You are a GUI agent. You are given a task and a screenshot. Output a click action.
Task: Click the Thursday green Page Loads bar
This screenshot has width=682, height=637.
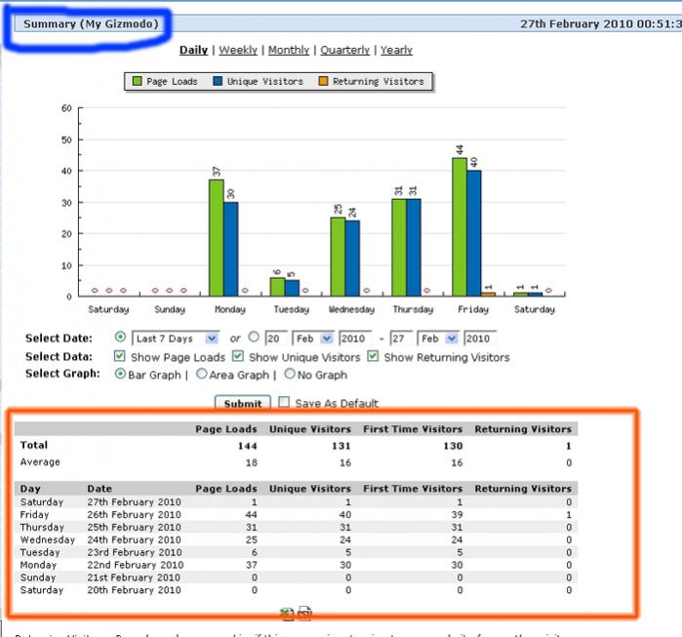coord(399,248)
